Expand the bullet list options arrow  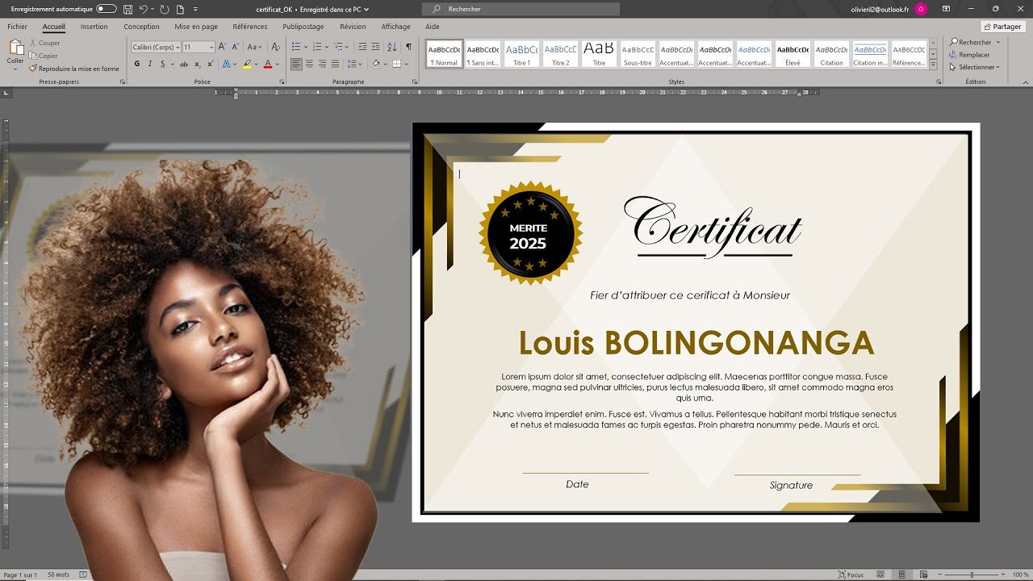pos(305,47)
